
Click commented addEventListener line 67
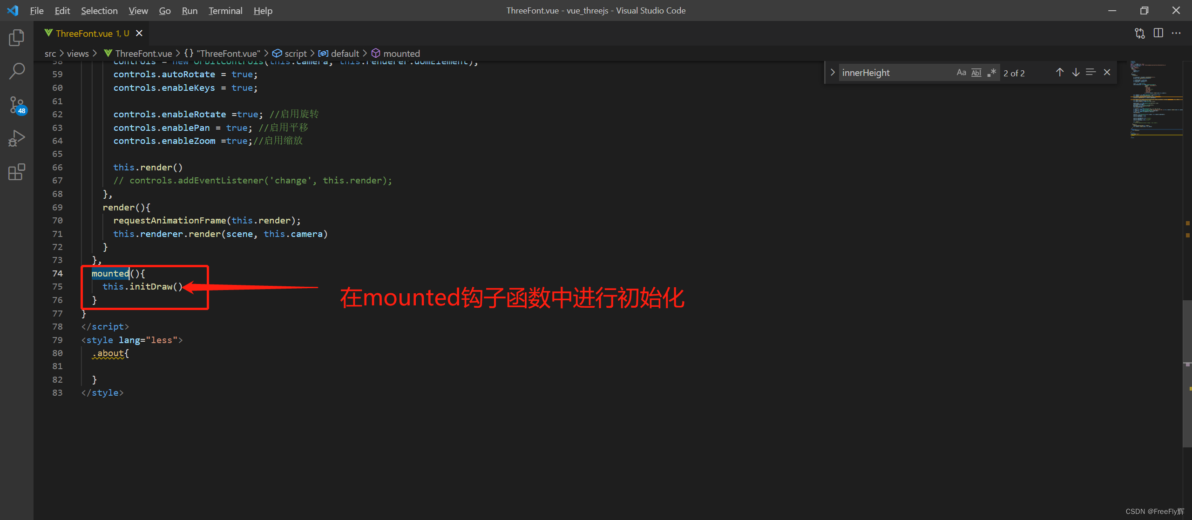(x=253, y=180)
